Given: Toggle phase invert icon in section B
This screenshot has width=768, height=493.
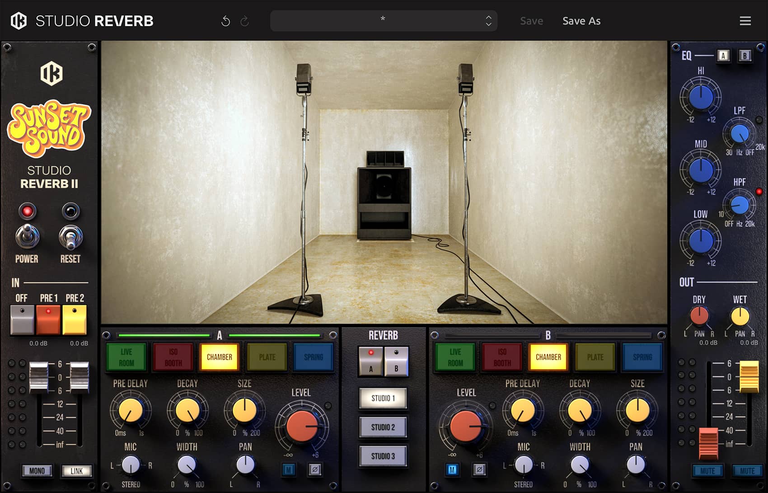Looking at the screenshot, I should click(x=479, y=470).
